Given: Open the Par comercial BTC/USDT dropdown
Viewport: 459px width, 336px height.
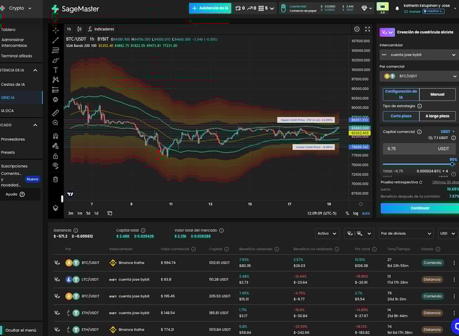Looking at the screenshot, I should [419, 76].
